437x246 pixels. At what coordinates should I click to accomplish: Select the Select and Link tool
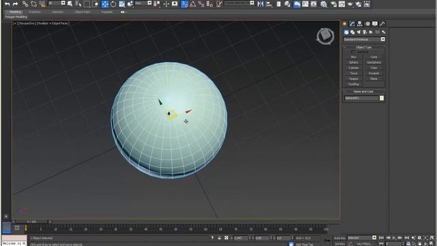click(25, 4)
